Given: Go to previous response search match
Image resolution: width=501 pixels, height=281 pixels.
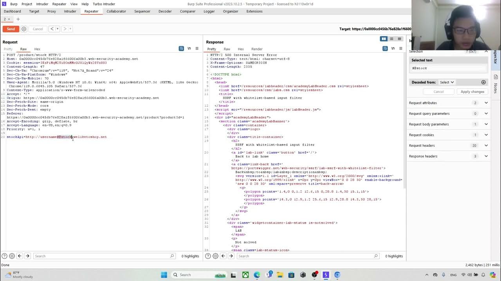Looking at the screenshot, I should pos(223,256).
